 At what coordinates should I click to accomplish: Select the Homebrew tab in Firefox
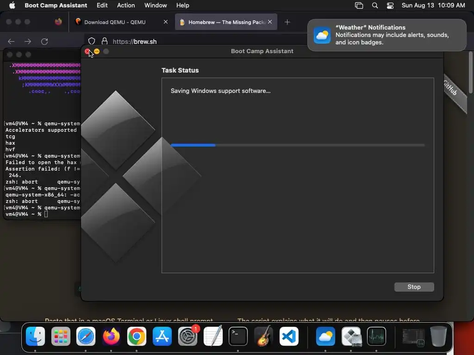tap(226, 22)
